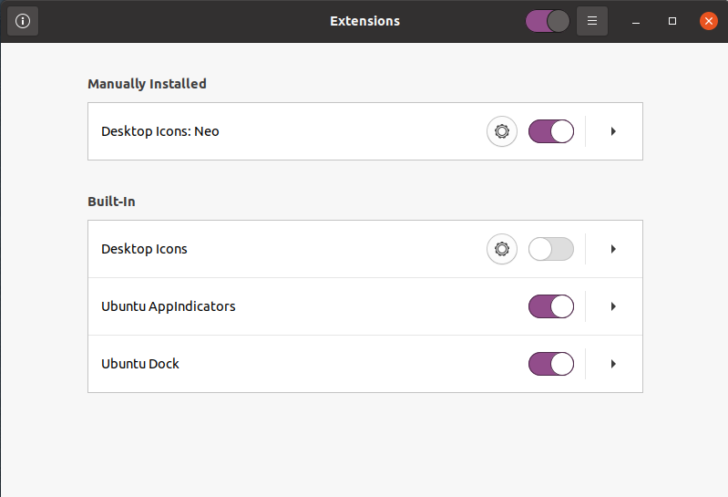Image resolution: width=728 pixels, height=497 pixels.
Task: Disable the Desktop Icons: Neo extension
Action: (x=550, y=131)
